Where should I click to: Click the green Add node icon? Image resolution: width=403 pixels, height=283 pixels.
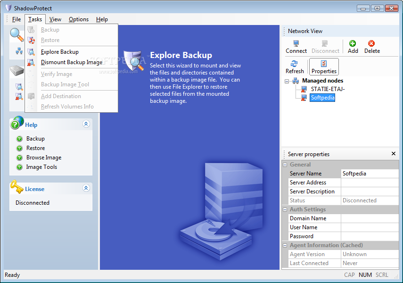click(x=353, y=43)
